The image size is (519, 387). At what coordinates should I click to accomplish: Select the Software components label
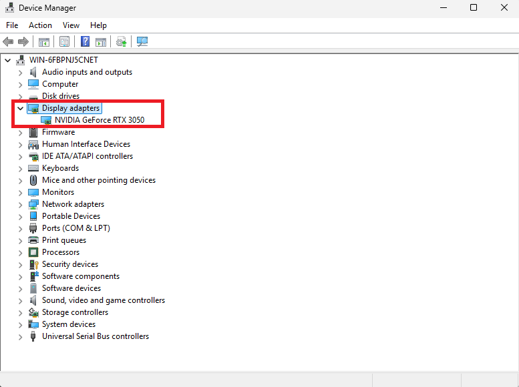[x=81, y=276]
